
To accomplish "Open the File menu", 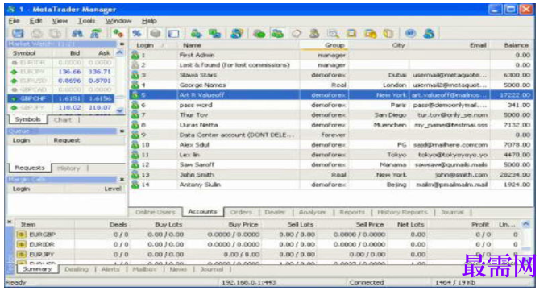I will [14, 21].
